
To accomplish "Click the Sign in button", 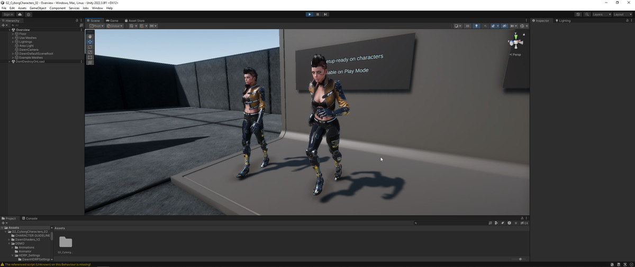I will (x=8, y=14).
